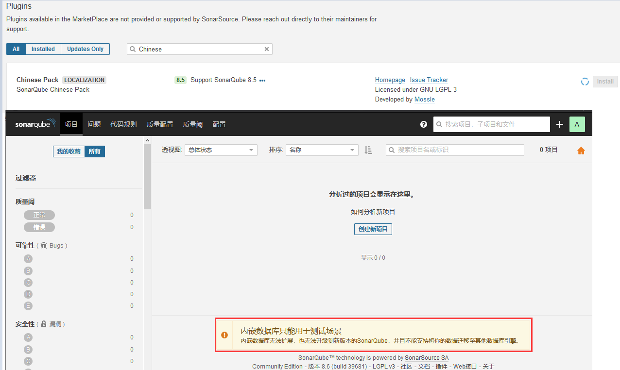Focus the 搜索项目名或标识 search field
This screenshot has width=620, height=370.
click(455, 150)
